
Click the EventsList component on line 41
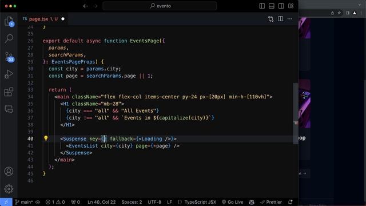[x=83, y=146]
